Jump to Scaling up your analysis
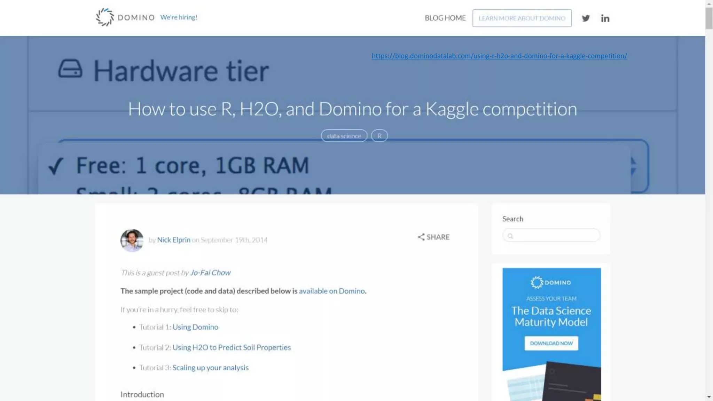 click(210, 368)
